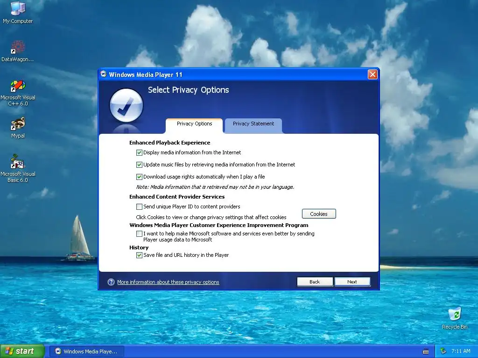478x358 pixels.
Task: Click the History section heading
Action: point(139,248)
